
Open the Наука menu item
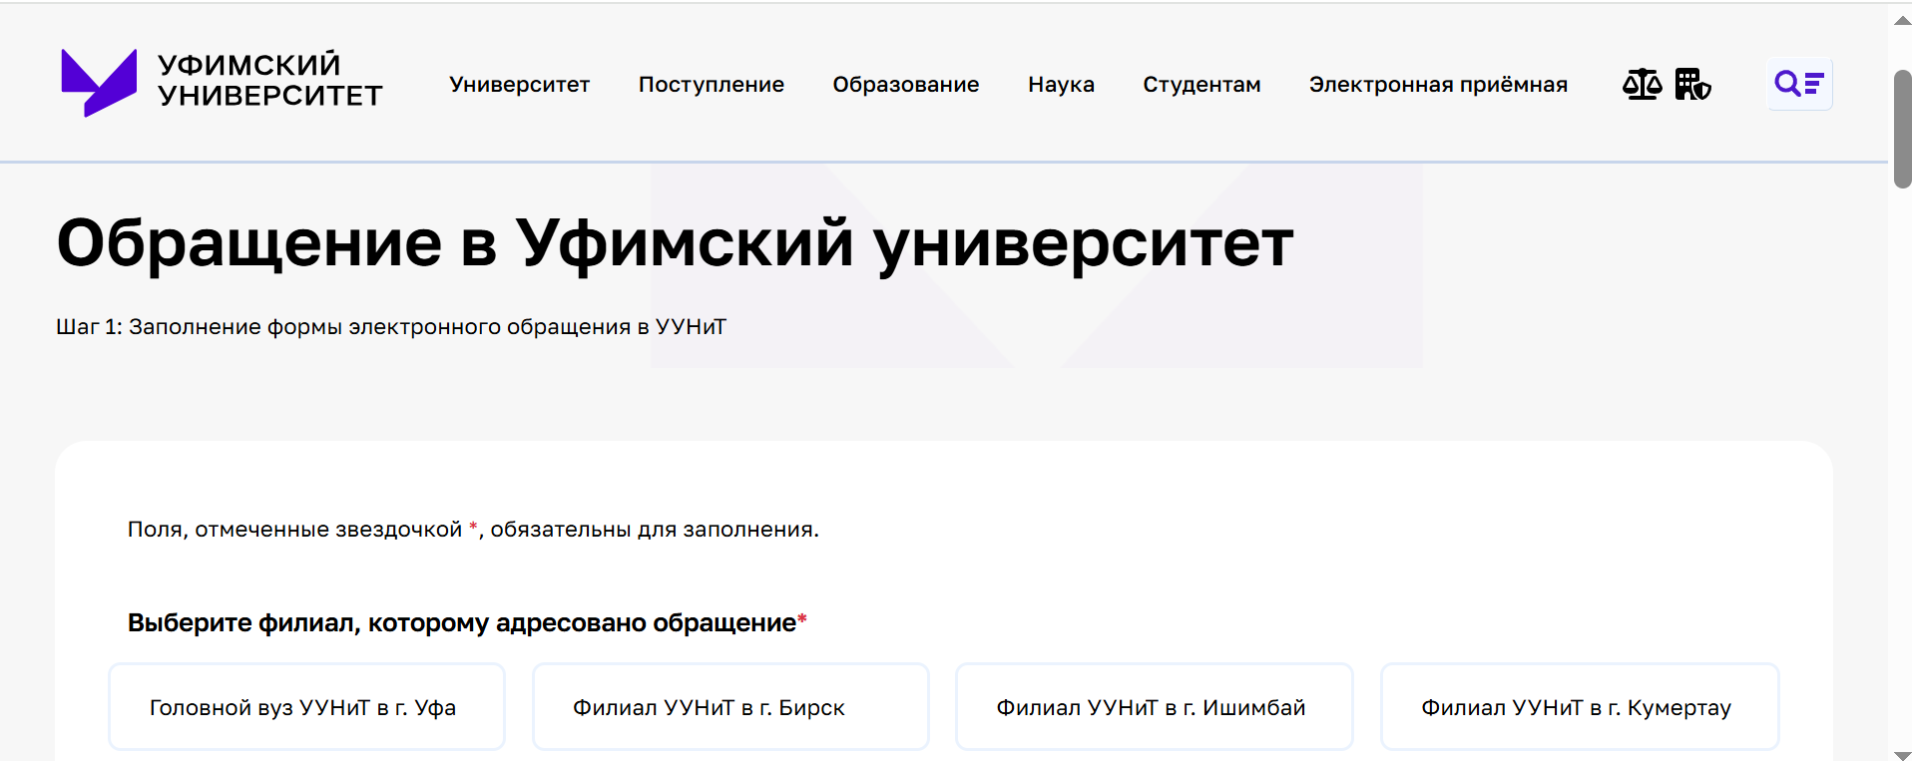[x=1061, y=85]
